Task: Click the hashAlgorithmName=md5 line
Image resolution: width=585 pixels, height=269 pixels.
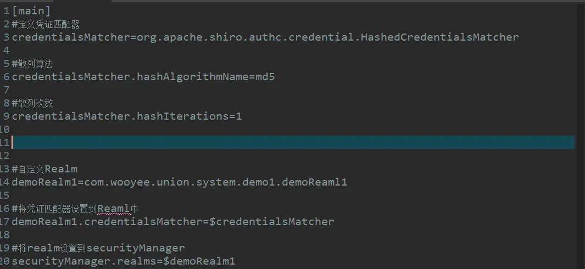Action: point(143,77)
